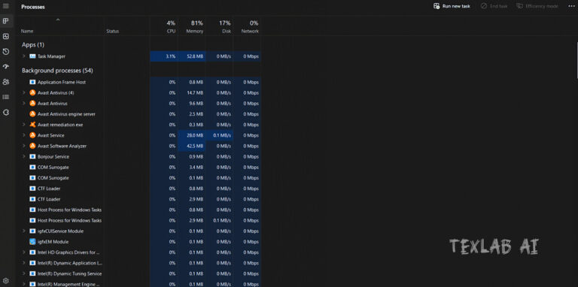Expand Intel(R) Dynamic Tuning Service row
The width and height of the screenshot is (578, 287).
tap(23, 273)
